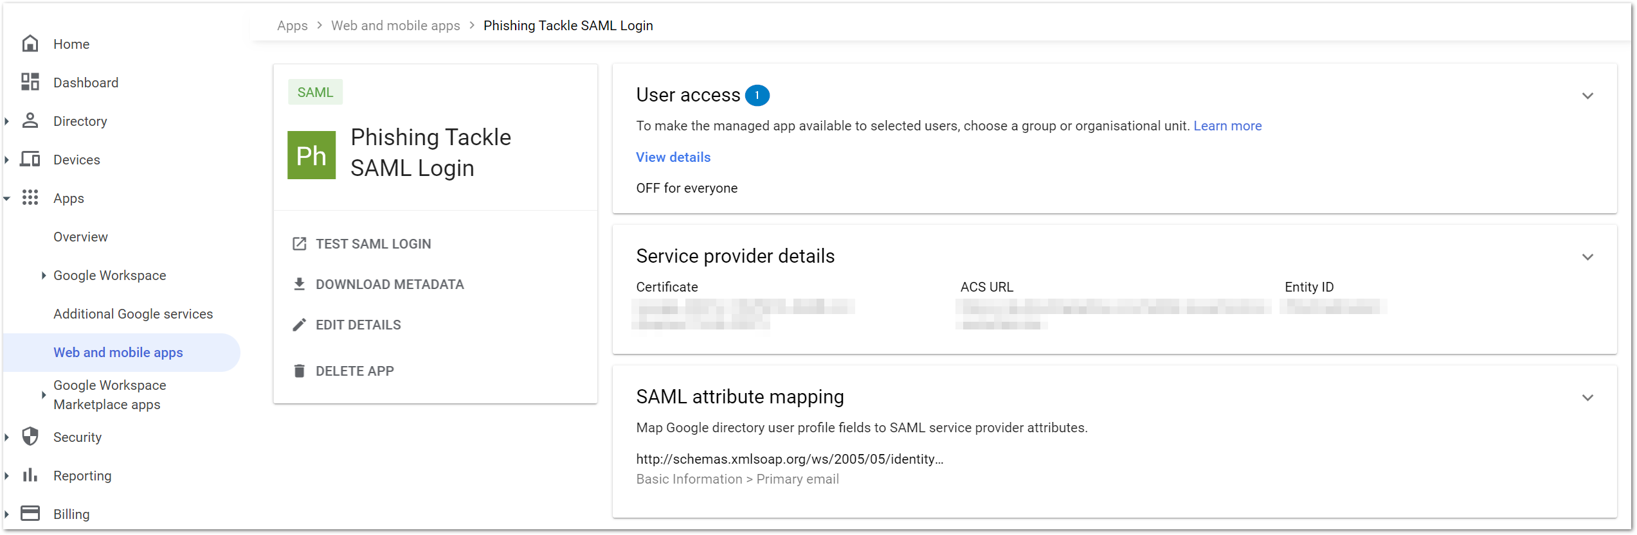Click the Learn more link
This screenshot has height=535, width=1637.
point(1227,126)
